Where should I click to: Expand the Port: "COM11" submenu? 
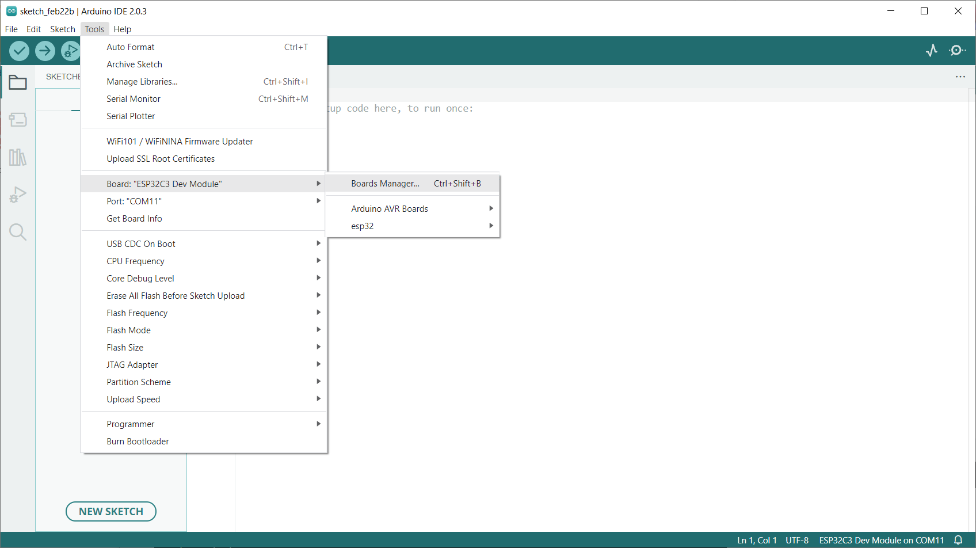tap(204, 201)
